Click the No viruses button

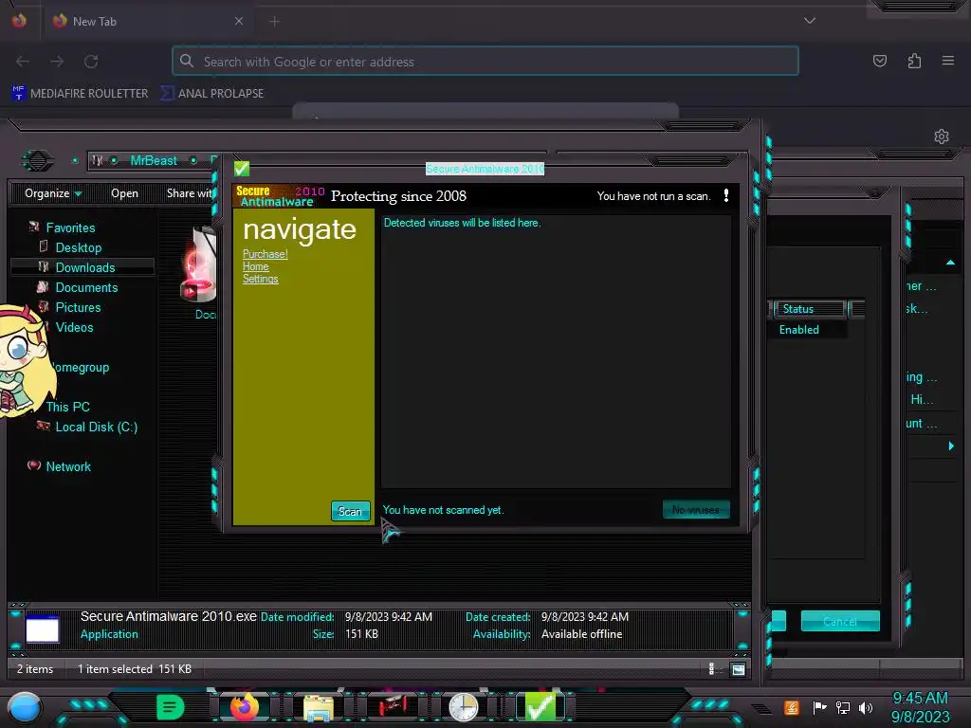click(x=696, y=510)
